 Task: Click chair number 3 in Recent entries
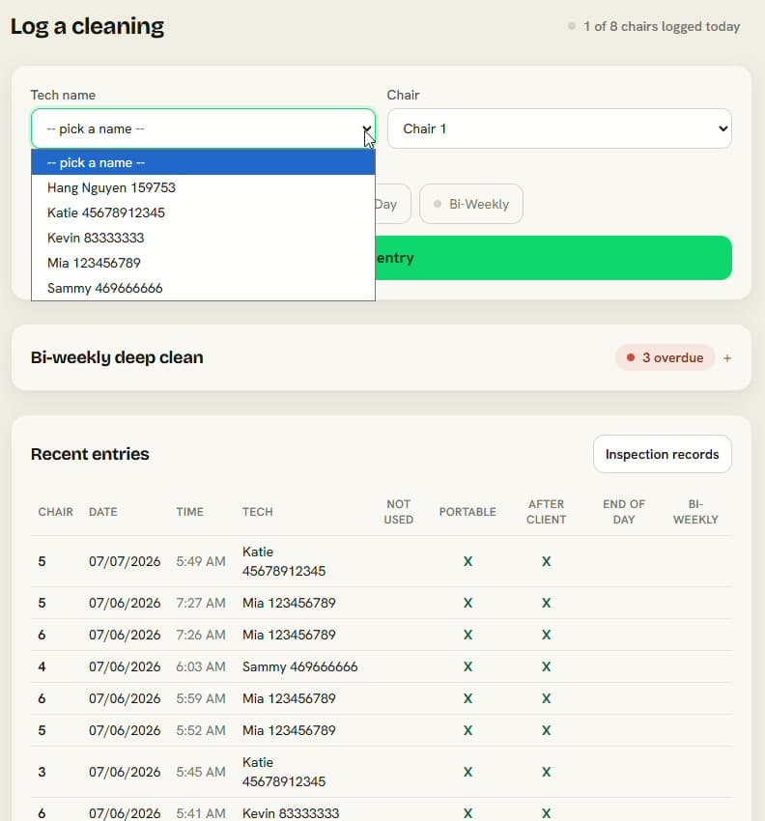42,773
